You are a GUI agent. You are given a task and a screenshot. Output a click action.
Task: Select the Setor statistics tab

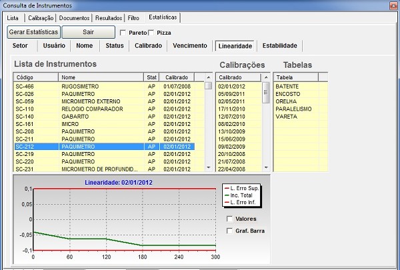click(x=20, y=46)
